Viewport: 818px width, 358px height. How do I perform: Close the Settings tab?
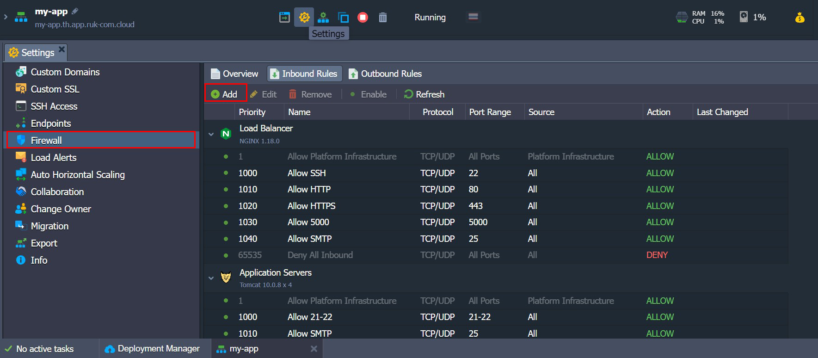click(62, 49)
